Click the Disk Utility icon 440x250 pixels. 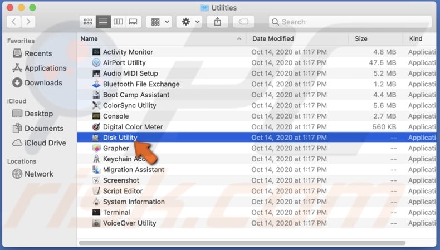point(96,138)
